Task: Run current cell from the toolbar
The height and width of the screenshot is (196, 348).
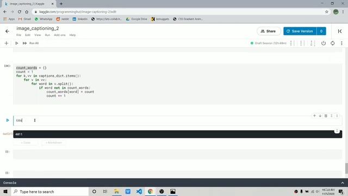Action: pyautogui.click(x=17, y=43)
